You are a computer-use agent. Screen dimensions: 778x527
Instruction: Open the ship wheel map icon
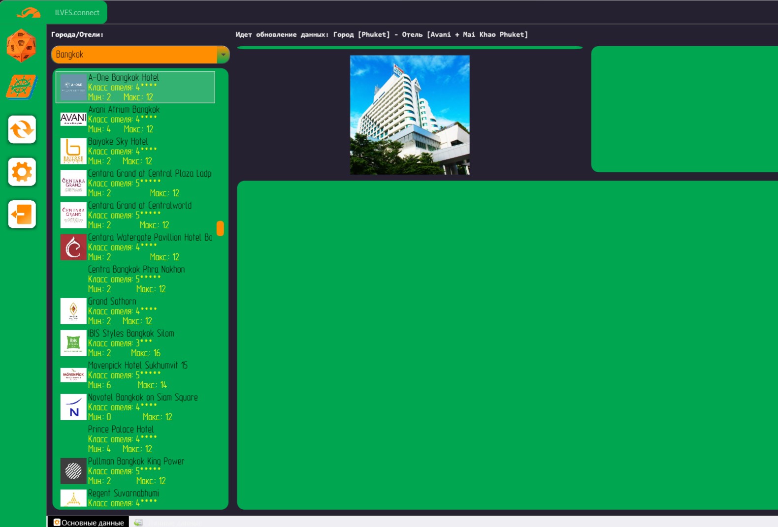click(x=22, y=87)
